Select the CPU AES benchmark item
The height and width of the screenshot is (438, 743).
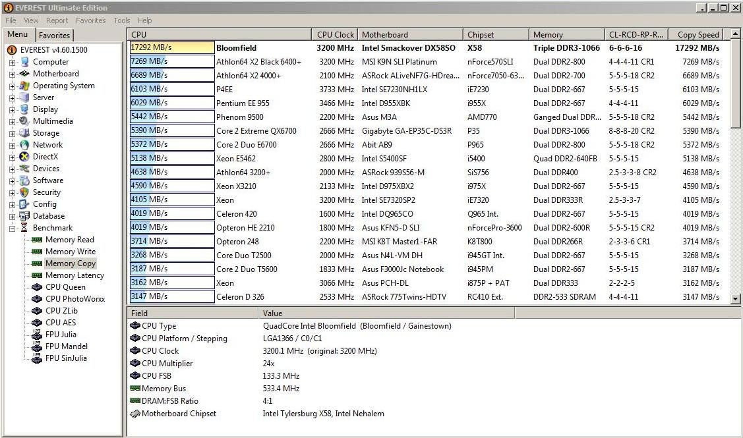click(x=61, y=323)
